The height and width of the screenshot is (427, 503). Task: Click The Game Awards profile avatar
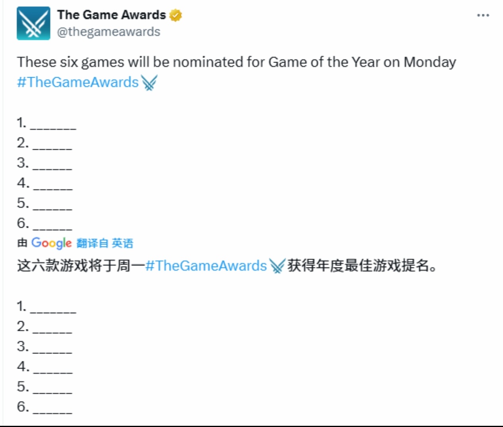tap(33, 23)
